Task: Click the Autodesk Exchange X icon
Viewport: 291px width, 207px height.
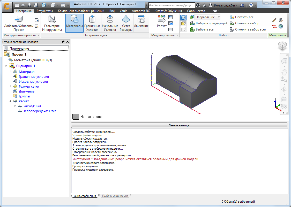Action: (x=242, y=5)
